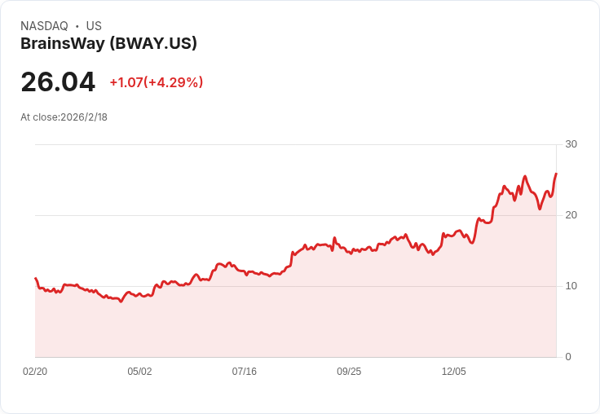Click the BrainsWay (BWAY.US) stock title
The height and width of the screenshot is (414, 600).
coord(108,44)
